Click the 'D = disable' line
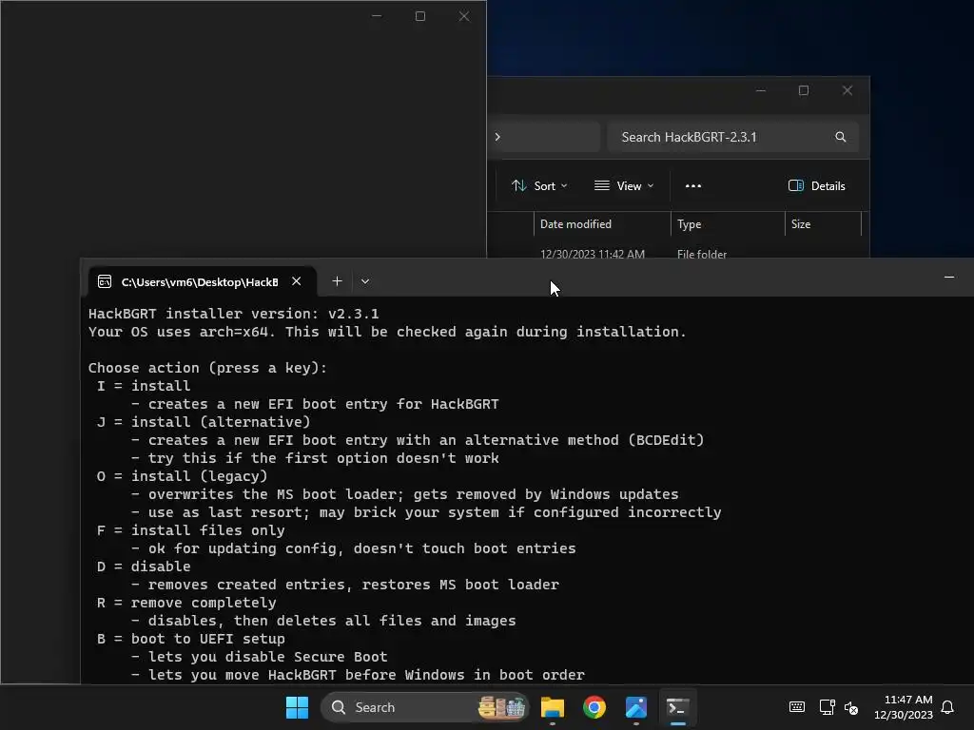This screenshot has height=730, width=974. point(144,567)
